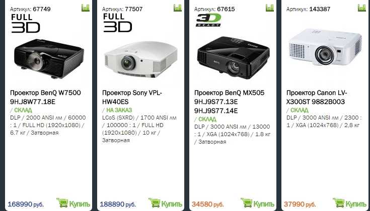Click compare chart icon for item 67615

269,8
